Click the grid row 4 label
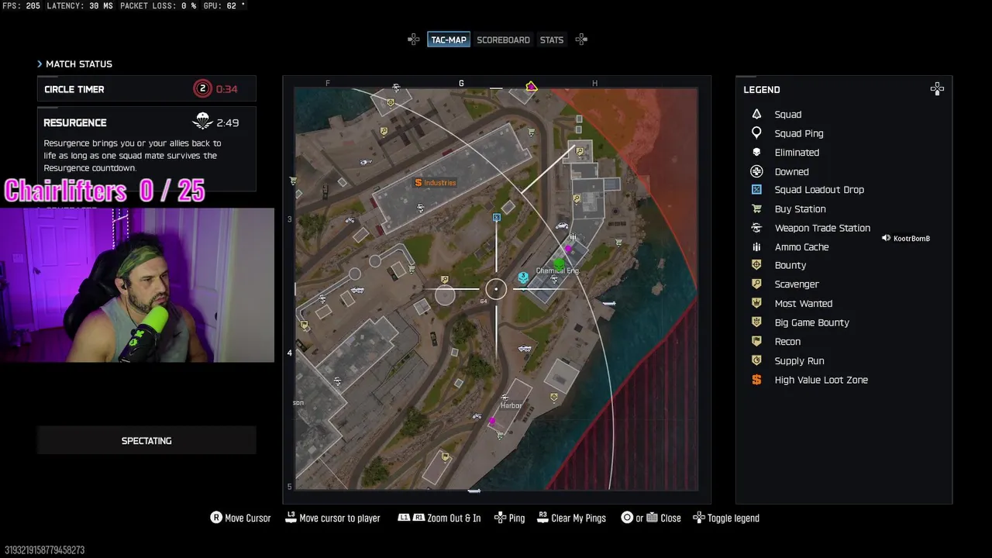Image resolution: width=992 pixels, height=558 pixels. pos(290,353)
